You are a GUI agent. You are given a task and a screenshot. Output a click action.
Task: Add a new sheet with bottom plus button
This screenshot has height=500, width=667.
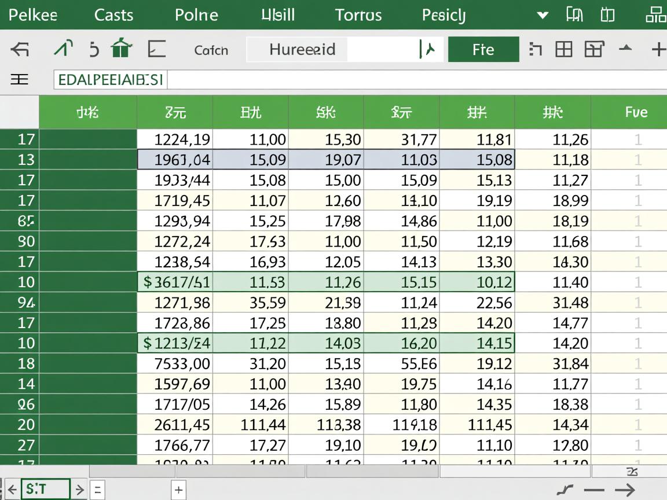coord(179,490)
